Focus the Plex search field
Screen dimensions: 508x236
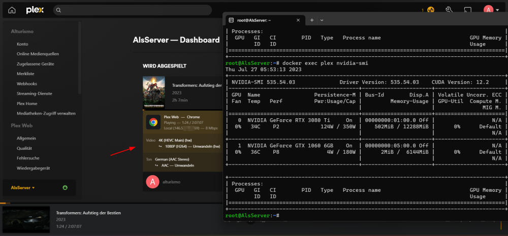click(133, 10)
